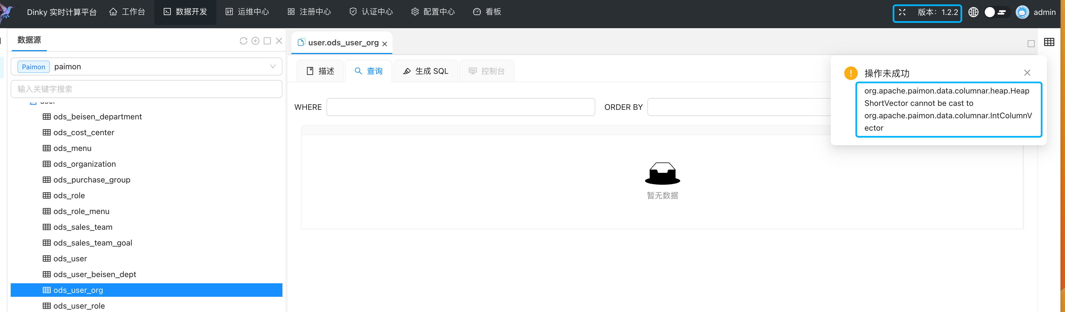Image resolution: width=1065 pixels, height=312 pixels.
Task: Maximize the 数据源 panel square icon
Action: click(267, 41)
